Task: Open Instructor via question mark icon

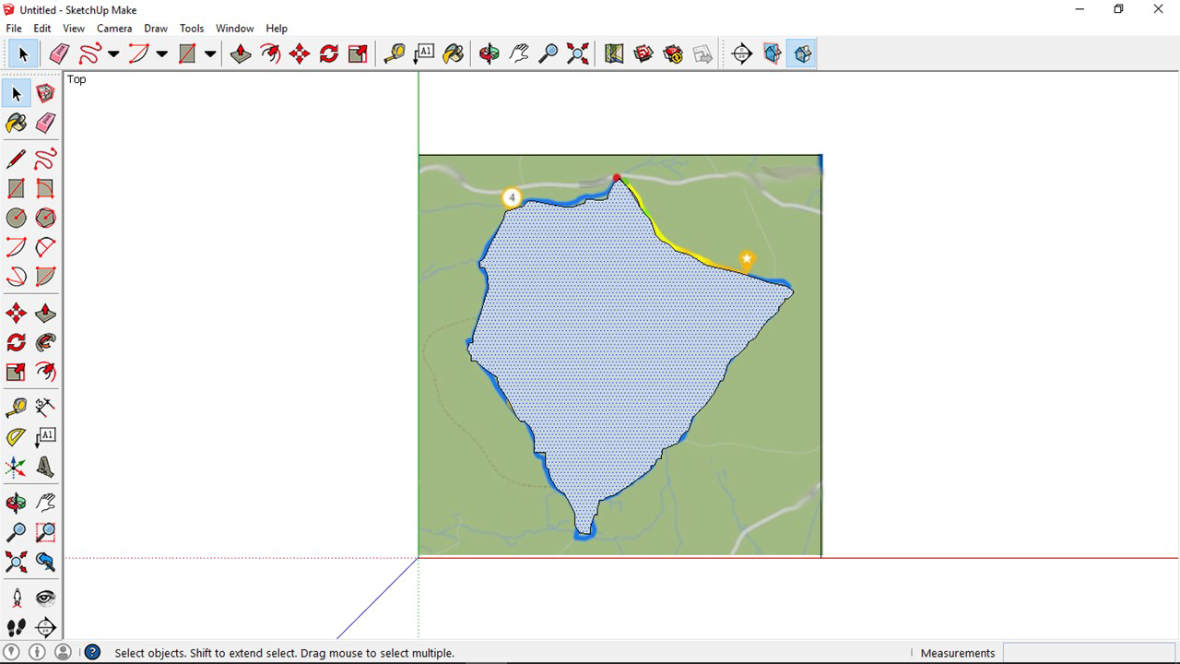Action: [92, 652]
